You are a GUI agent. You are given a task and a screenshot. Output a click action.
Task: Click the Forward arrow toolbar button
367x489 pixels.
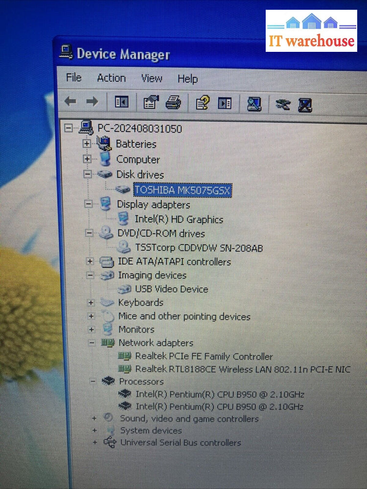tap(92, 101)
